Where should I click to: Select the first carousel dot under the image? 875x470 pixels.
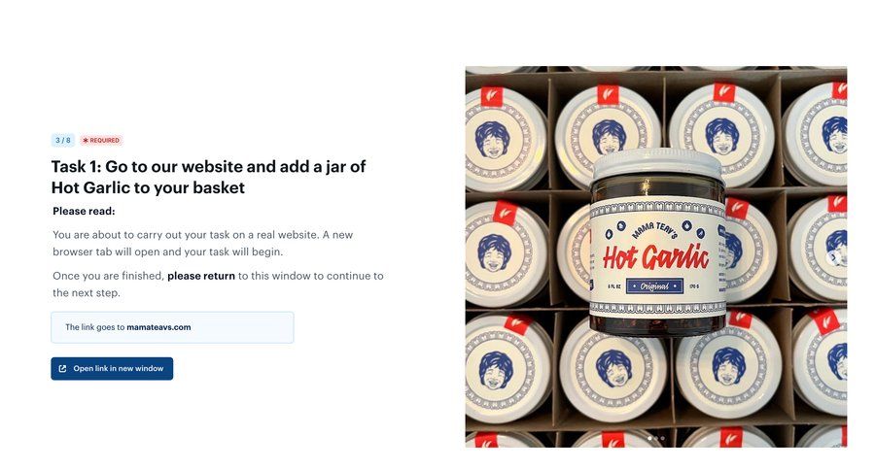pyautogui.click(x=649, y=438)
